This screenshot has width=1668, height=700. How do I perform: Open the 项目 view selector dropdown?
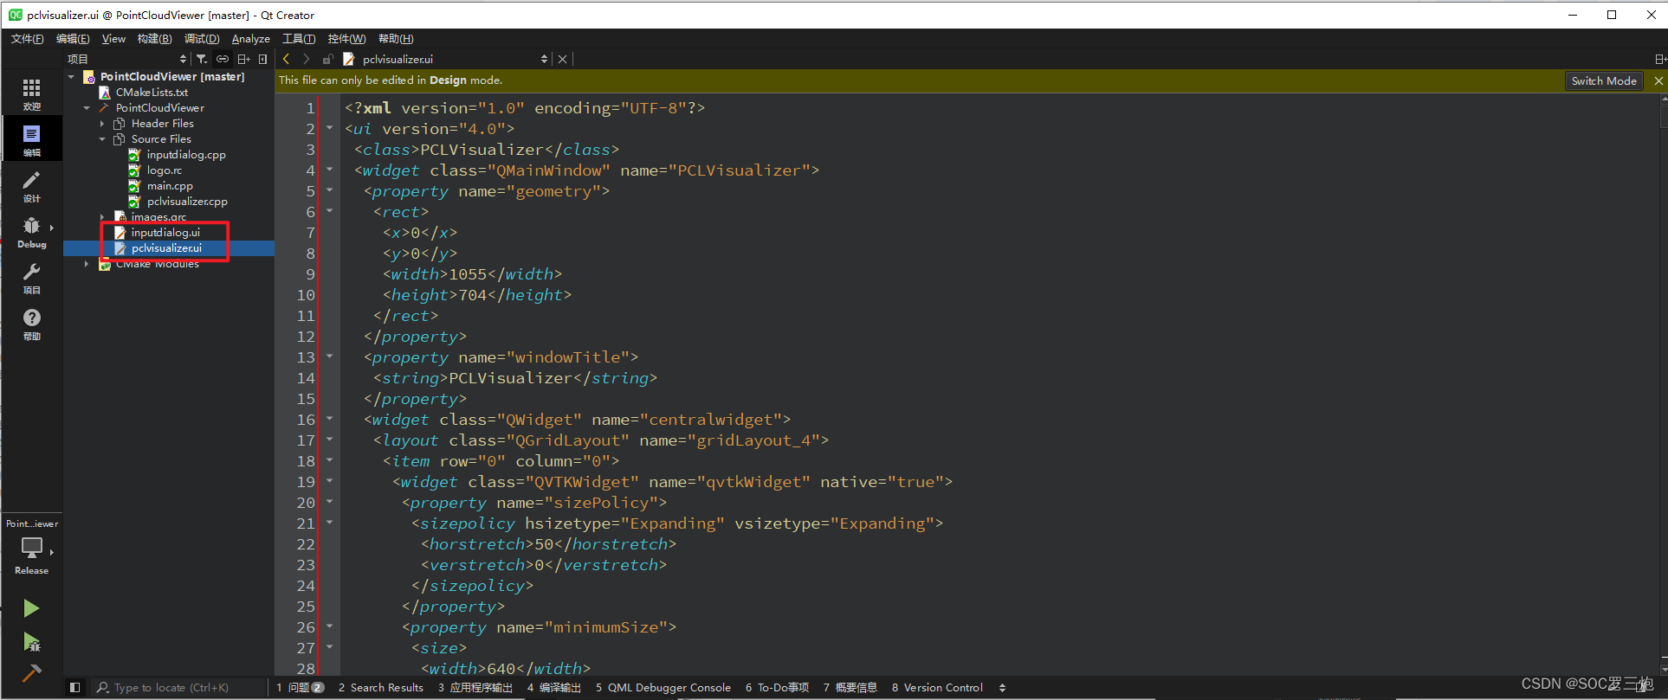pos(126,59)
